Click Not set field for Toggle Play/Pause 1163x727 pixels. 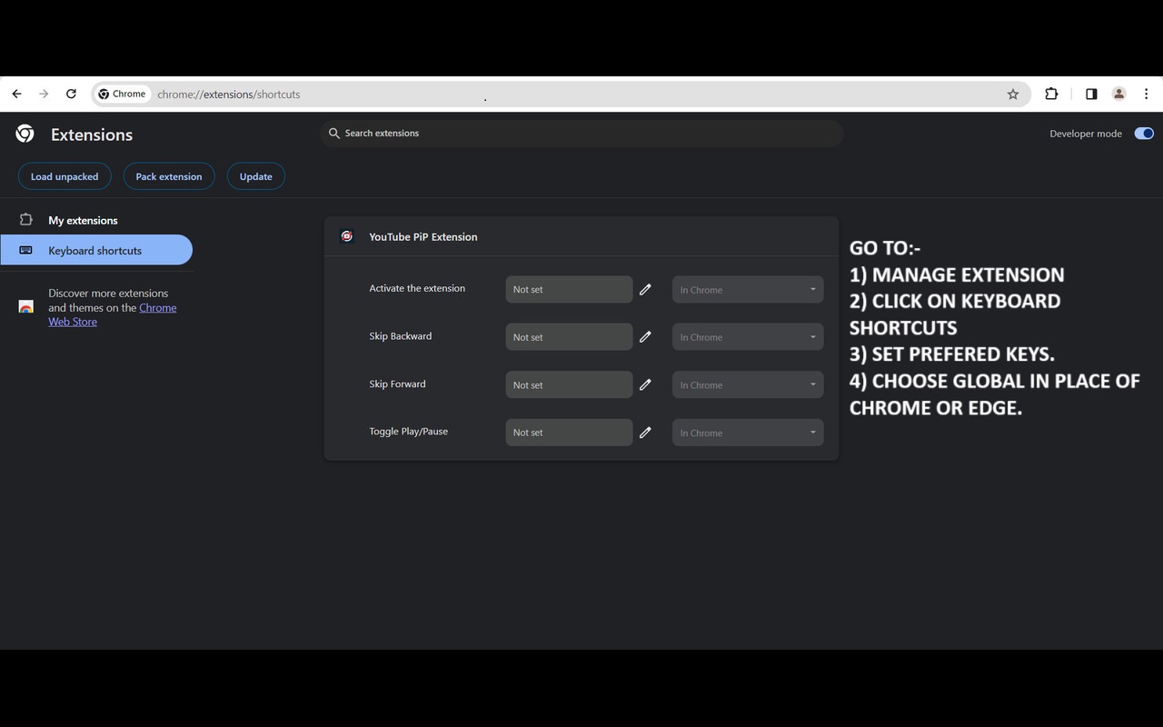coord(569,433)
